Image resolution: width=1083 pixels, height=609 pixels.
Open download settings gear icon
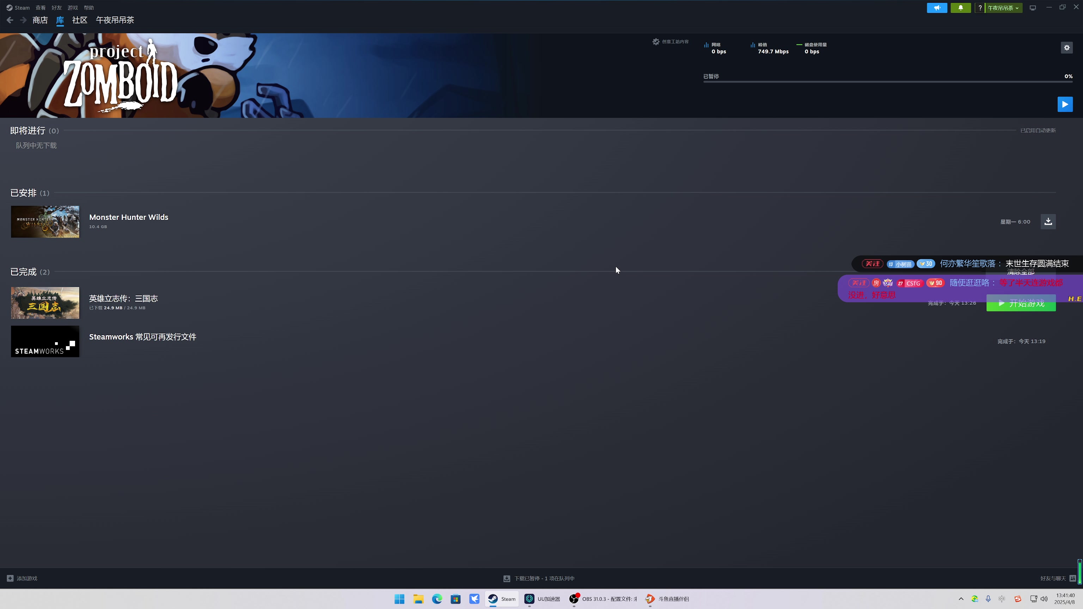click(1066, 48)
